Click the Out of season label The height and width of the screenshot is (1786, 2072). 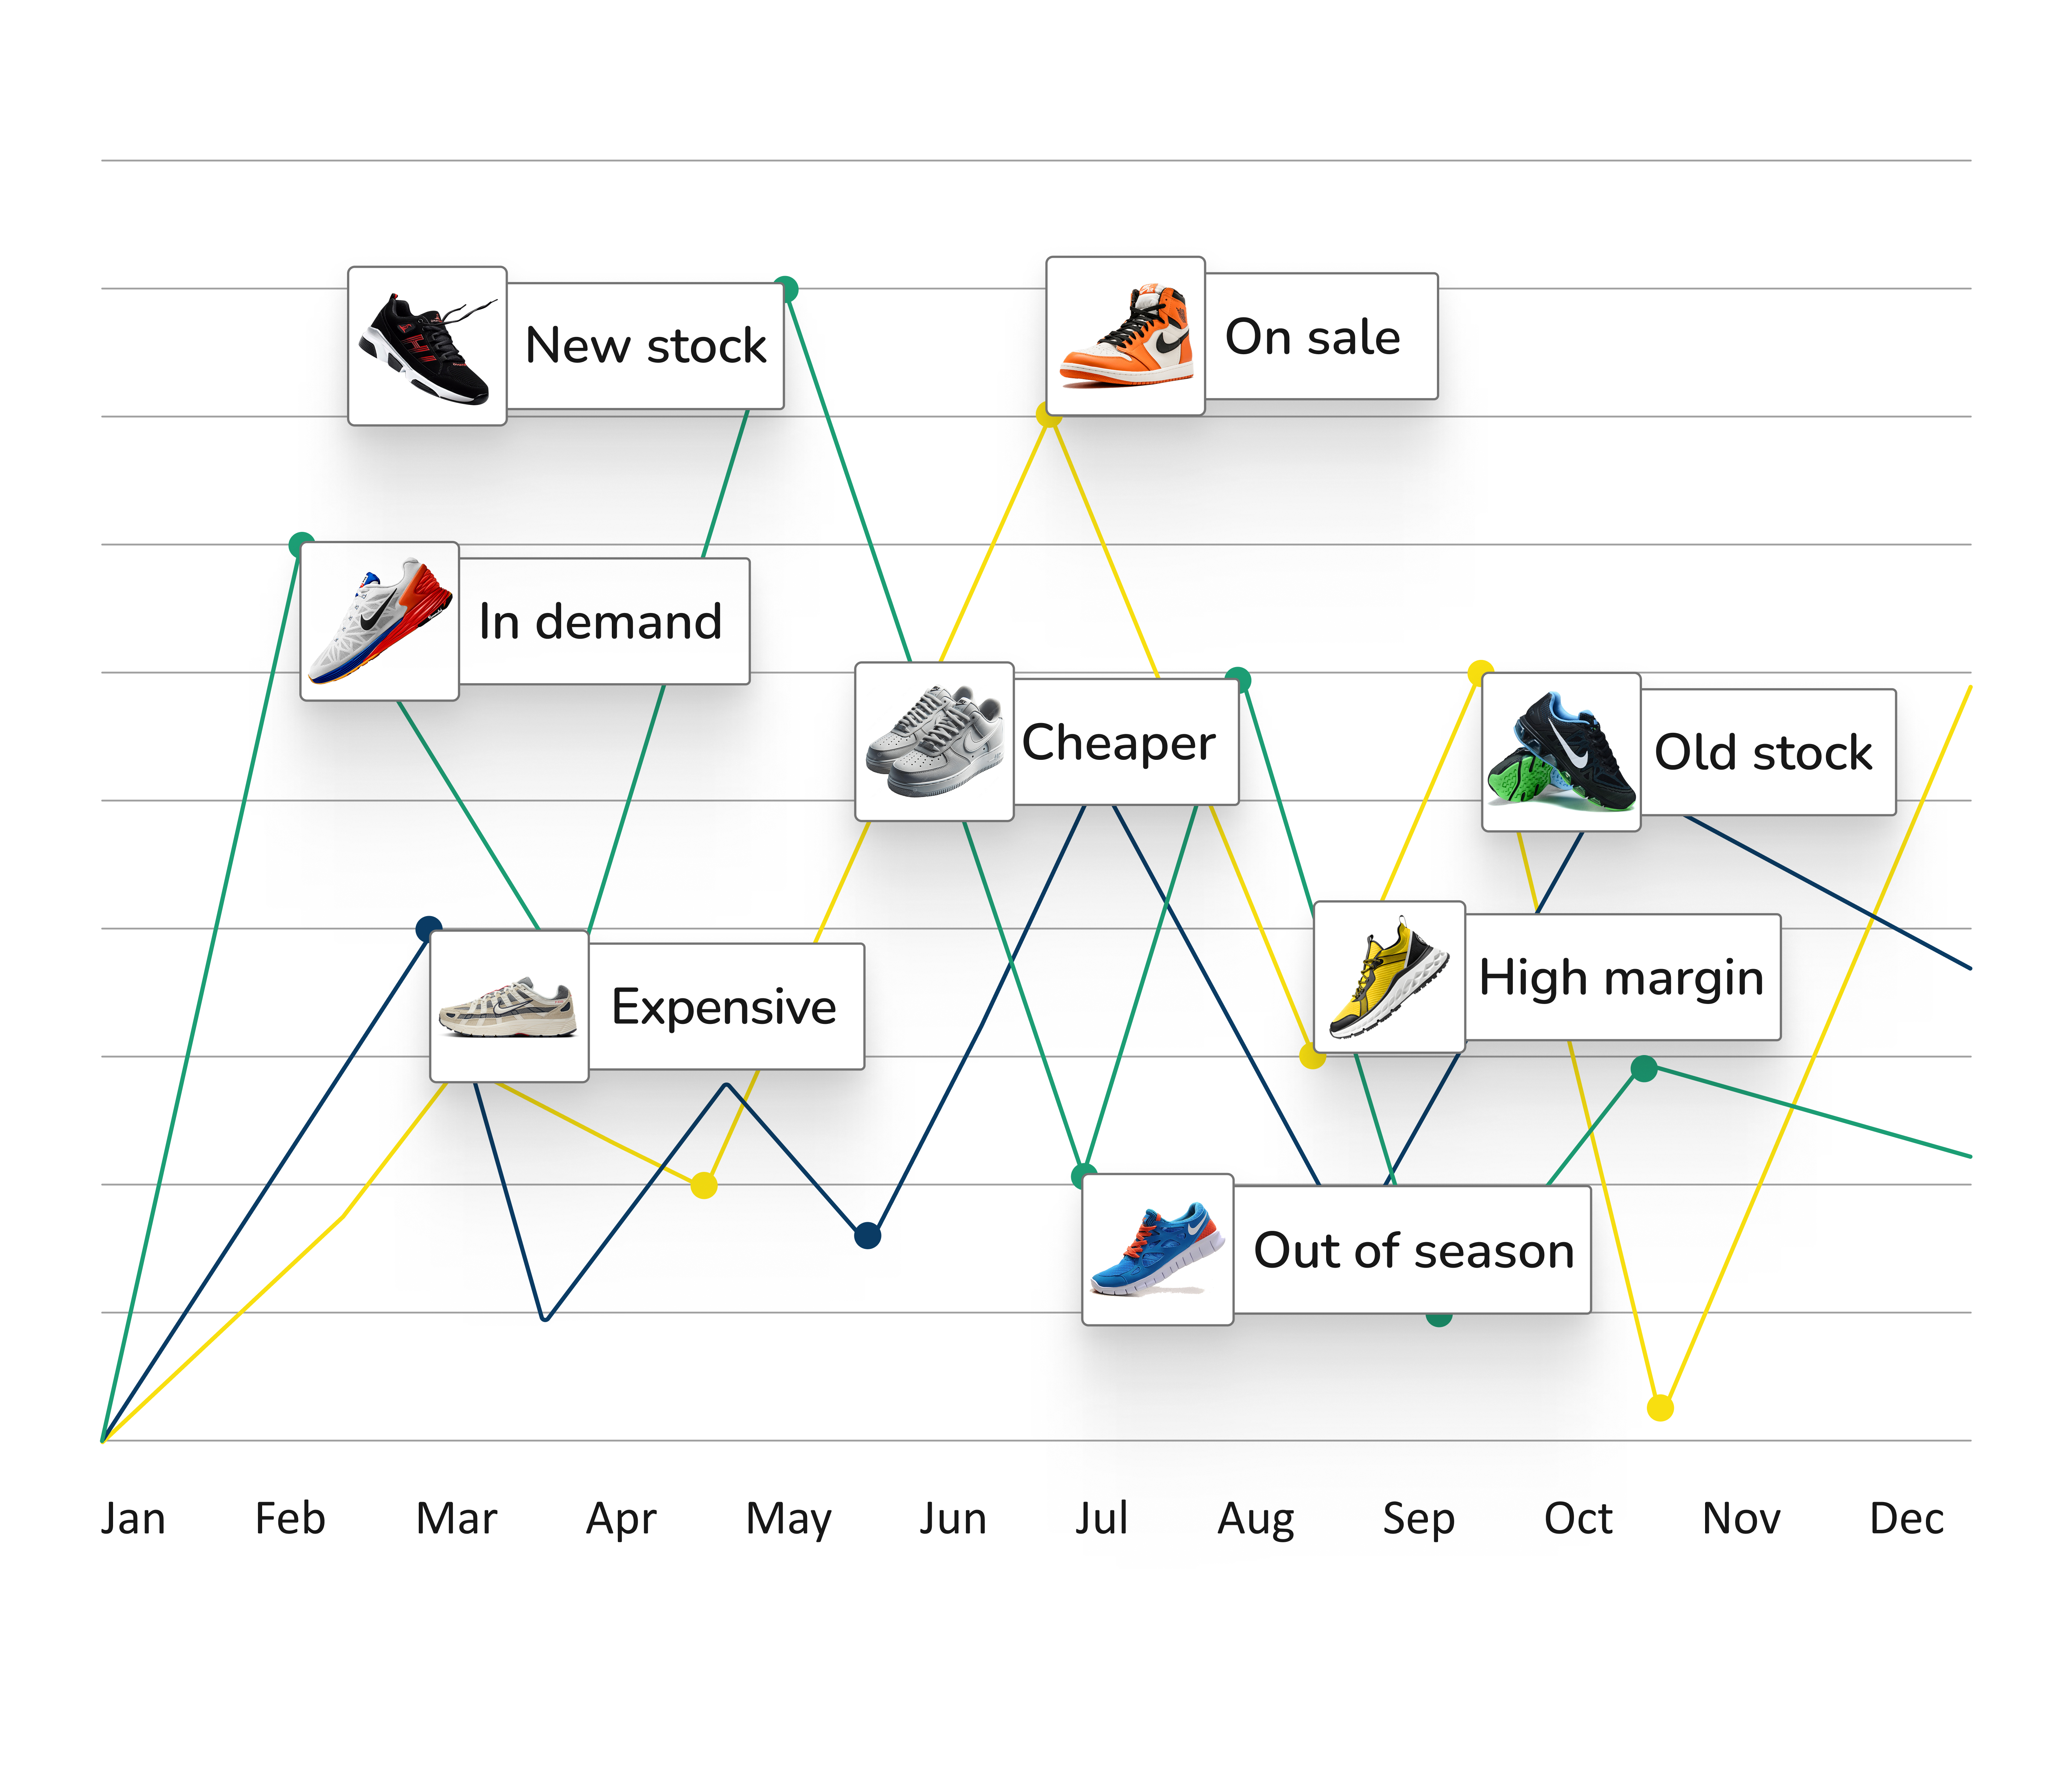1412,1250
